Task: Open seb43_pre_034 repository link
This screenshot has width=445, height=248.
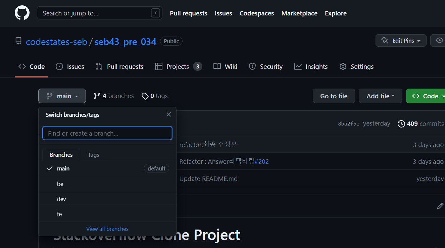Action: pyautogui.click(x=126, y=42)
